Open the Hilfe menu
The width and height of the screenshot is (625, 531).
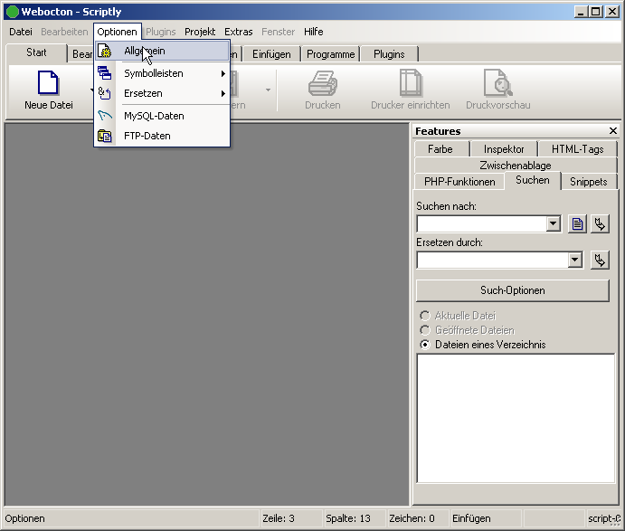(x=313, y=32)
